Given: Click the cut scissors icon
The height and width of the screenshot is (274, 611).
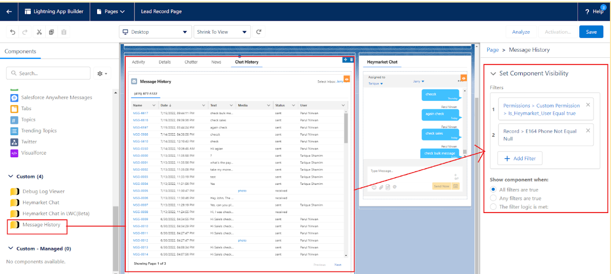Looking at the screenshot, I should tap(39, 32).
